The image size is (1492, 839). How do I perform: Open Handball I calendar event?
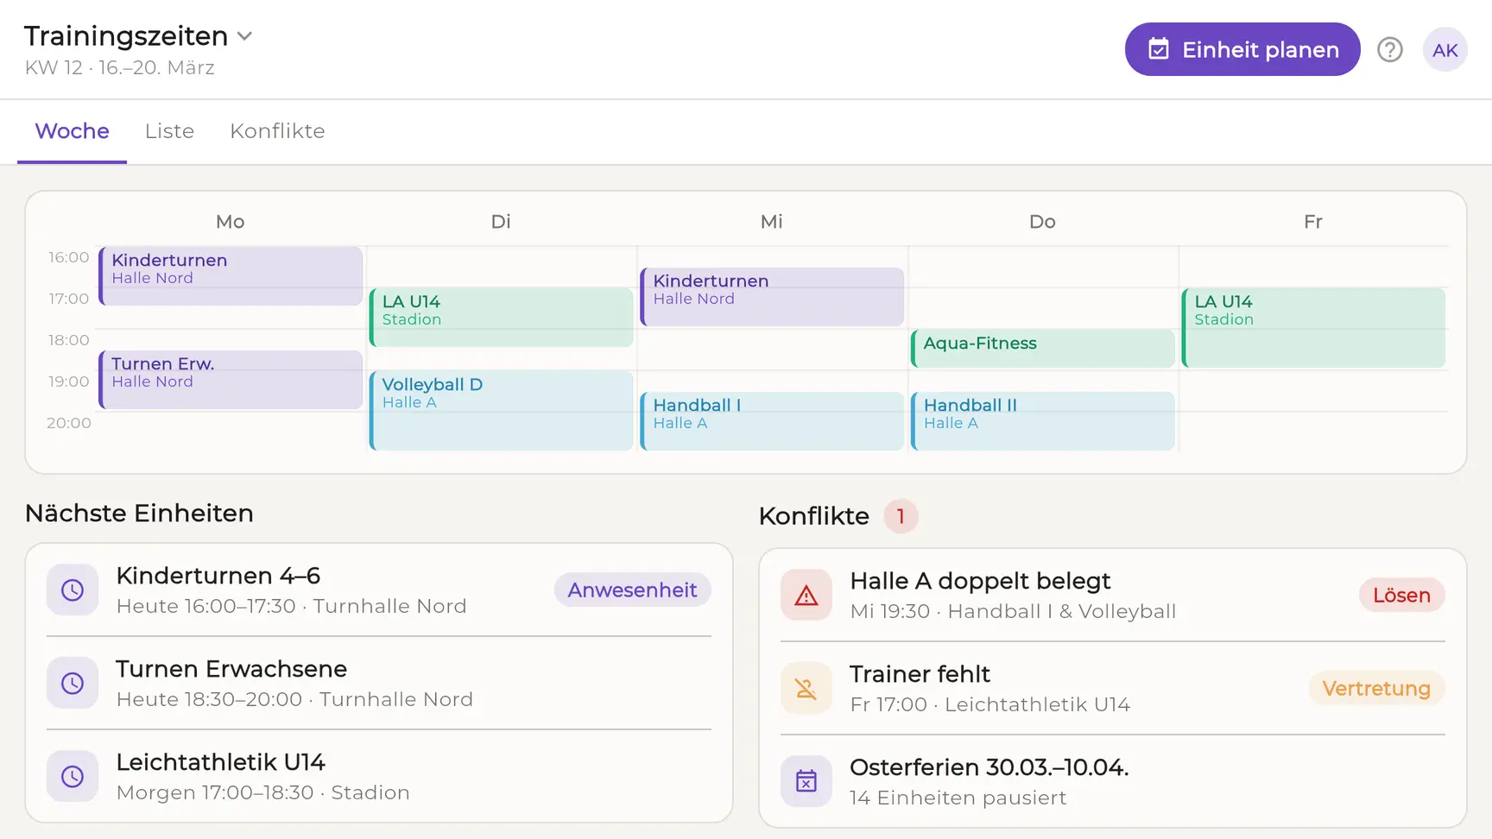[x=772, y=421]
